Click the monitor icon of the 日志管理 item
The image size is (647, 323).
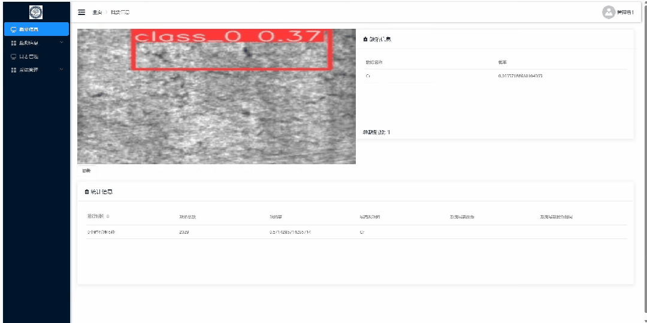click(x=13, y=56)
